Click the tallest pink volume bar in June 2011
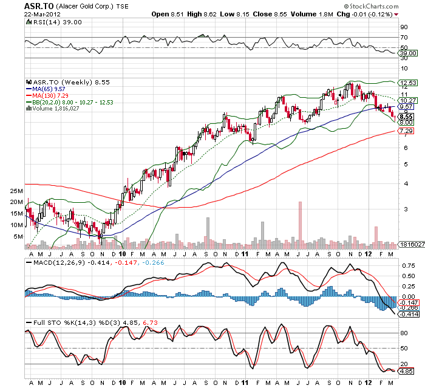This screenshot has width=425, height=388. (300, 225)
